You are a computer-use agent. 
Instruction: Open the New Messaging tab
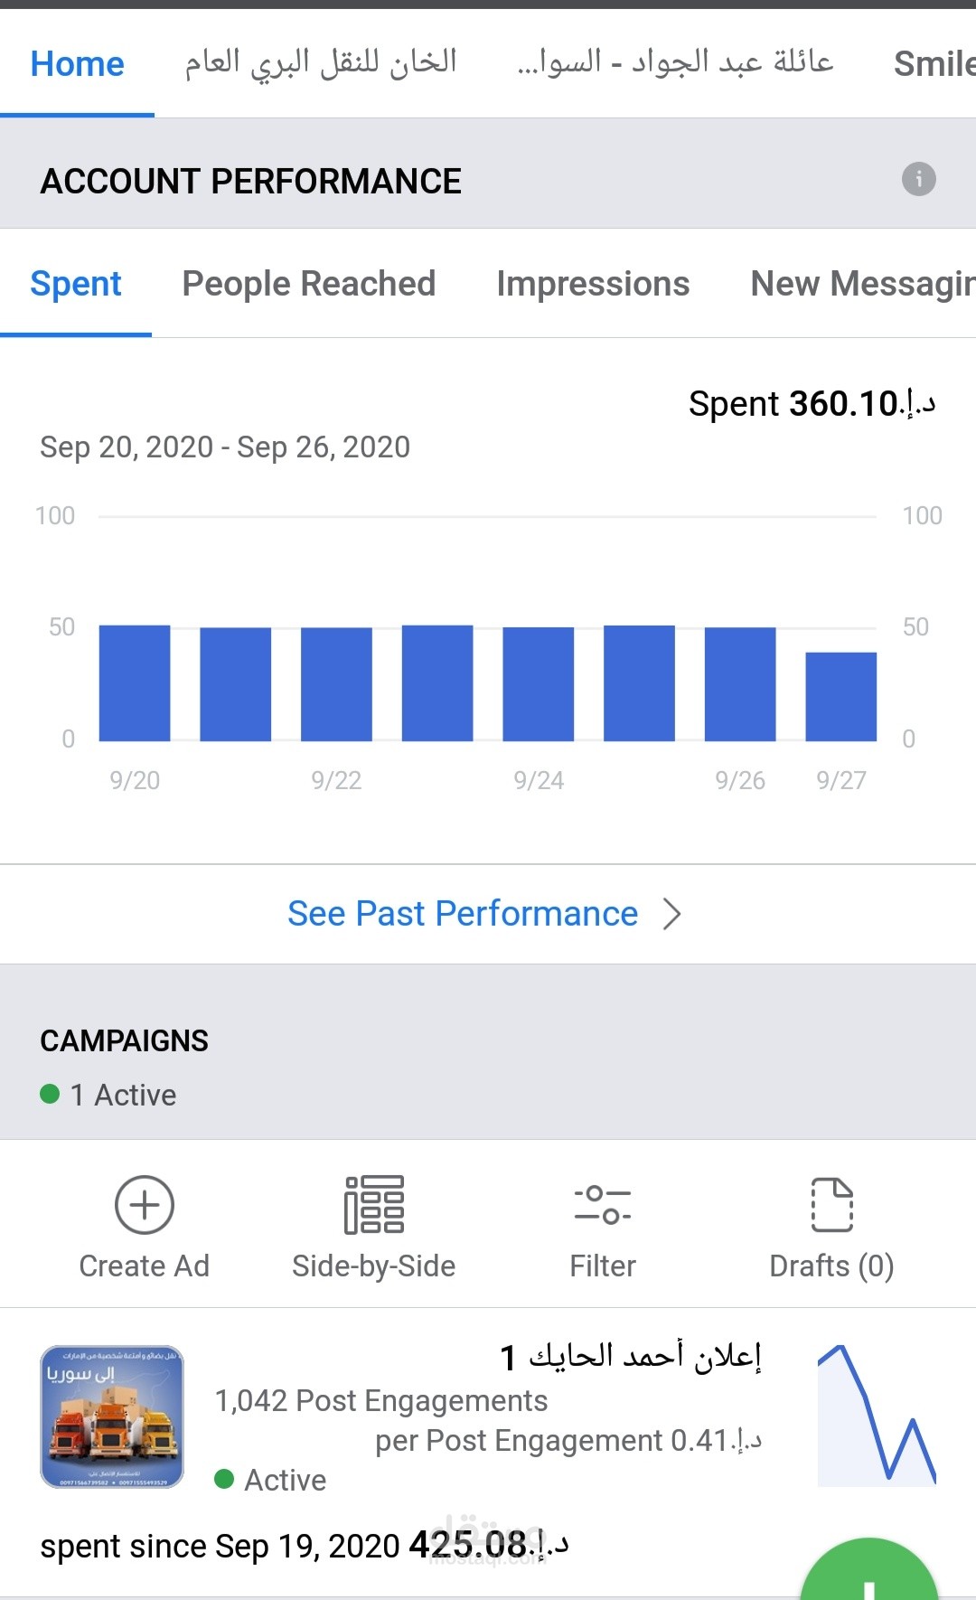pos(862,284)
